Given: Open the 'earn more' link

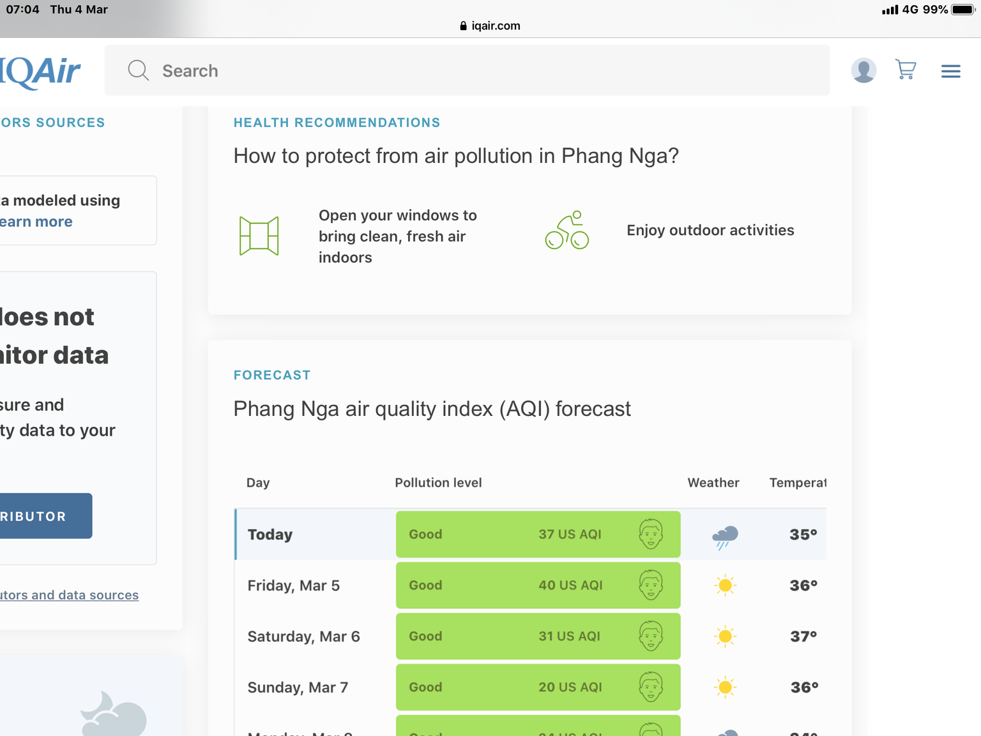Looking at the screenshot, I should click(36, 222).
